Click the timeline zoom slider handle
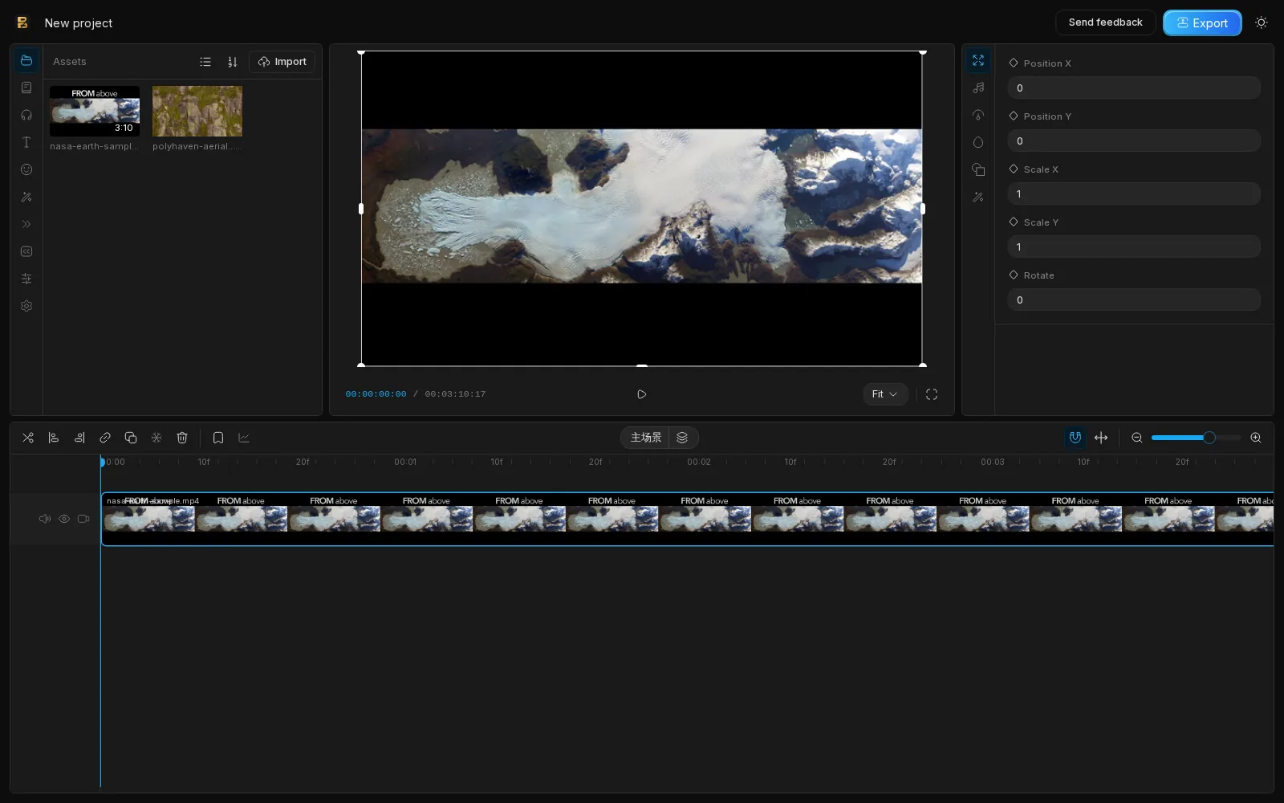This screenshot has width=1284, height=803. tap(1209, 438)
